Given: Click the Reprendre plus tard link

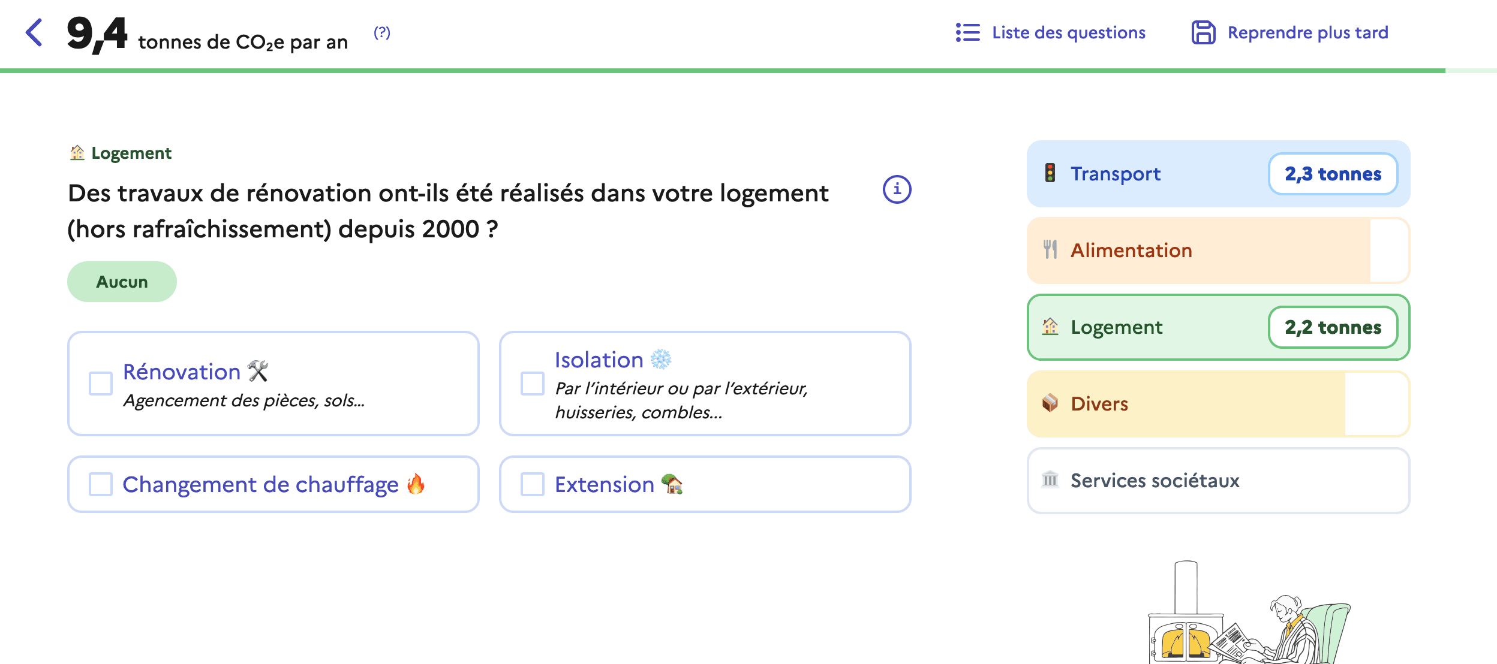Looking at the screenshot, I should [x=1307, y=32].
